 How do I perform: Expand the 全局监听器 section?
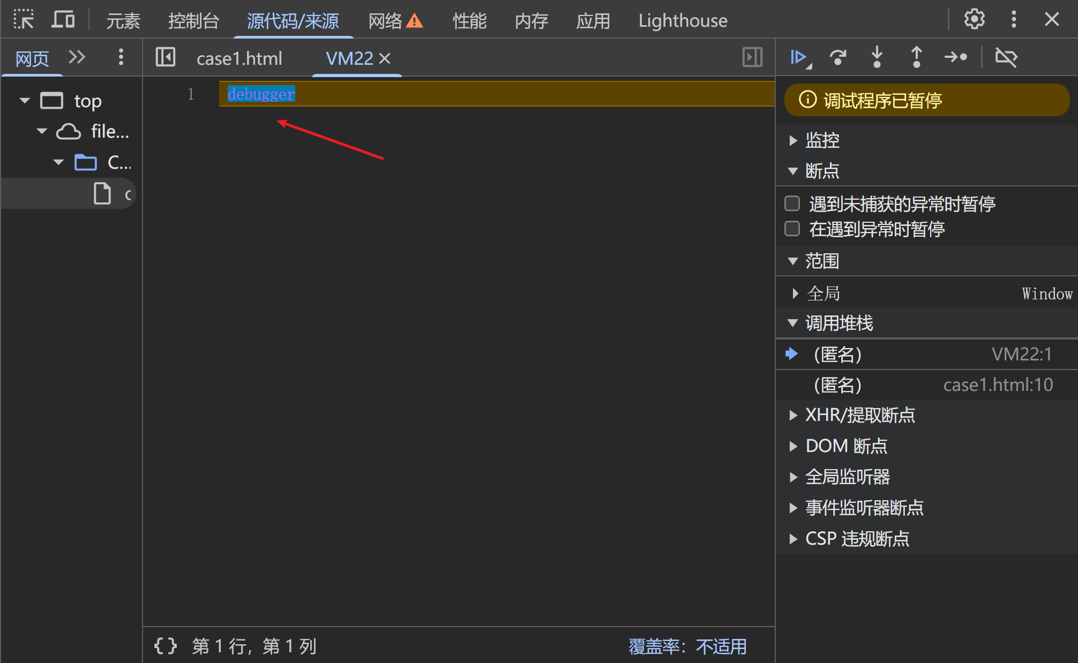(x=793, y=477)
